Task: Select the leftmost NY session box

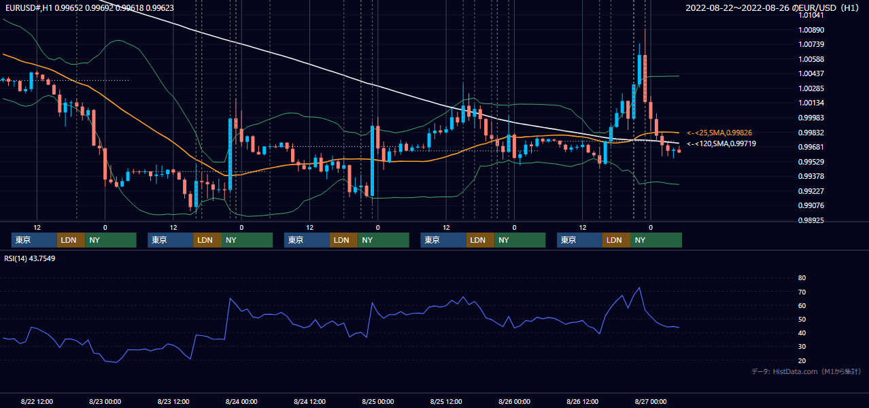Action: 111,240
